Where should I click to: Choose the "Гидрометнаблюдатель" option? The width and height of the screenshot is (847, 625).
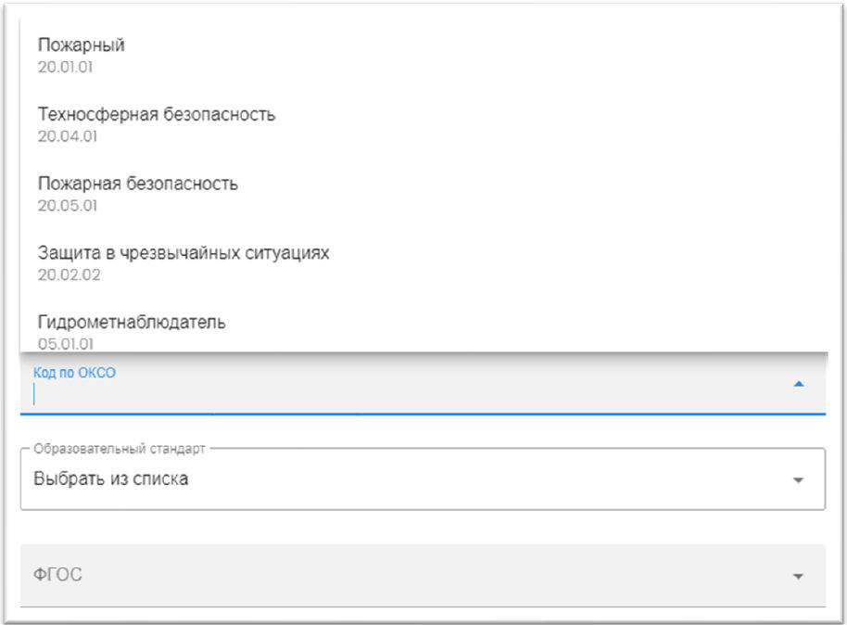[132, 322]
